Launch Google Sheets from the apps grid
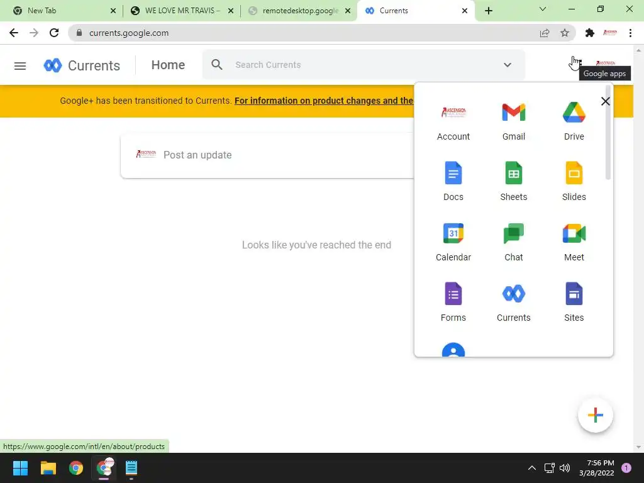The image size is (644, 483). tap(513, 182)
